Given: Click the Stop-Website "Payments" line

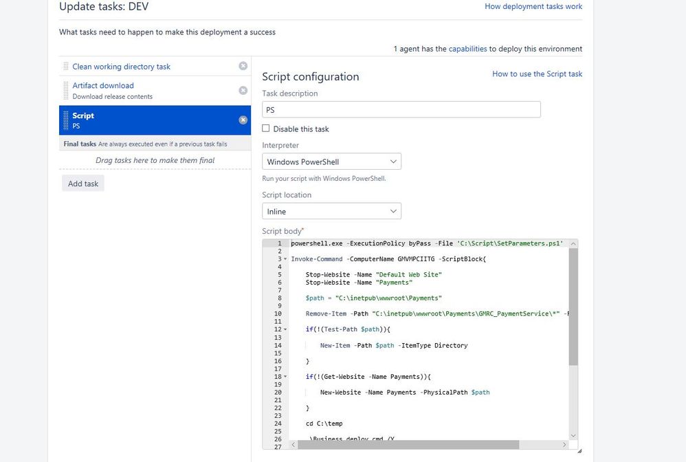Looking at the screenshot, I should 359,283.
